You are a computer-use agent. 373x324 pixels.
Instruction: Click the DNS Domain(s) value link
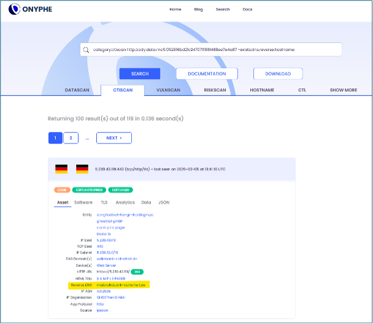(117, 259)
